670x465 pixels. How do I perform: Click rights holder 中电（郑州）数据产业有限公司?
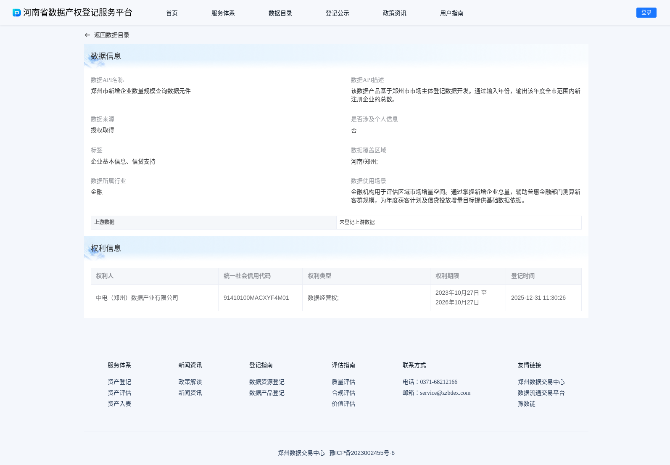coord(137,298)
